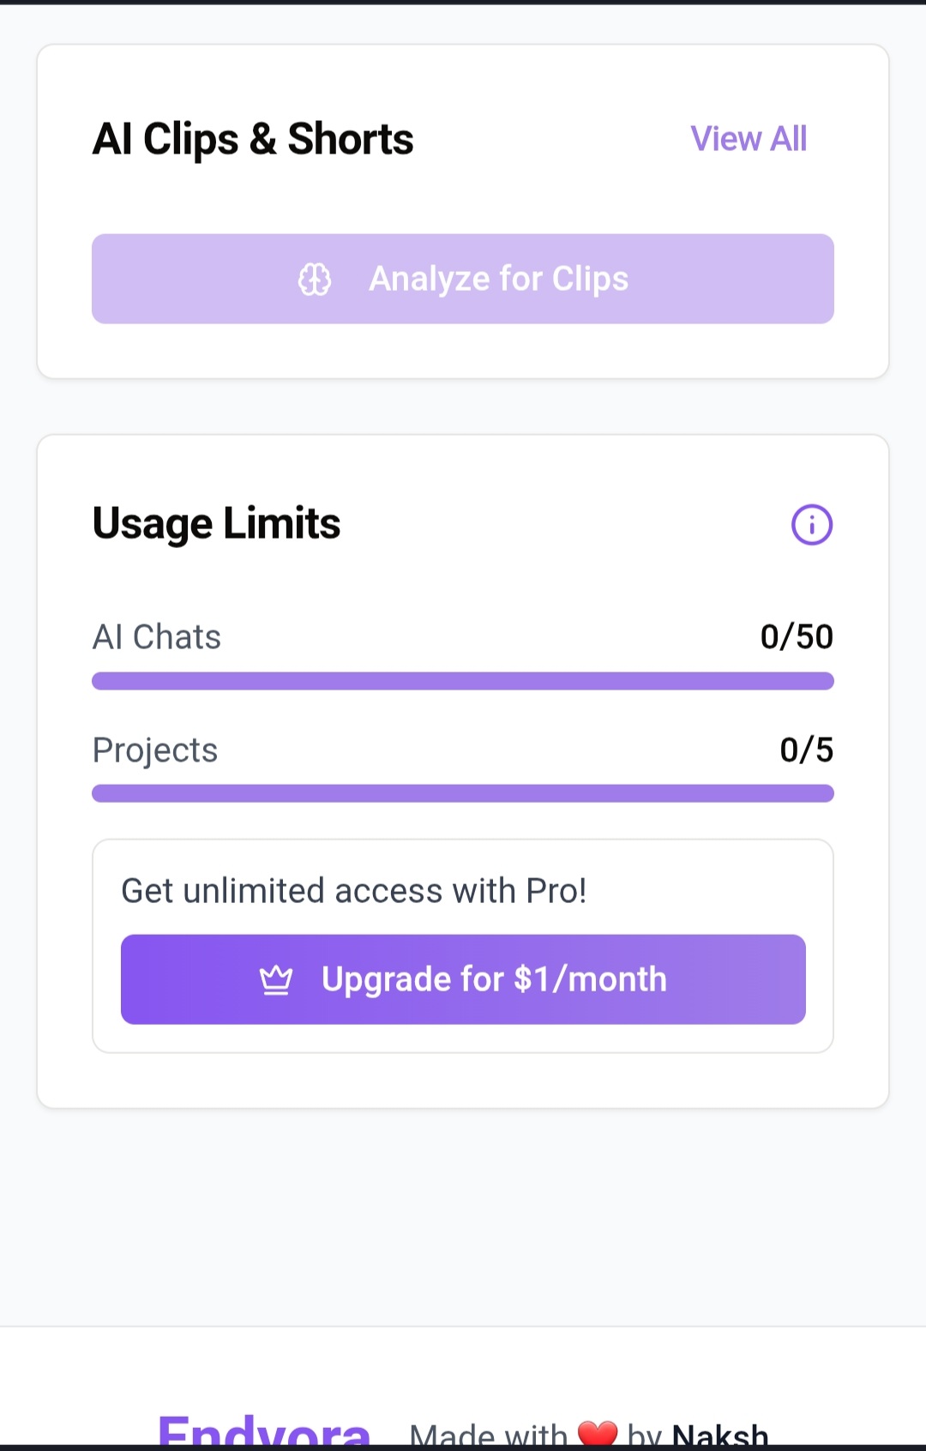Click the AI Chats 0/50 counter
The height and width of the screenshot is (1451, 926).
[x=797, y=637]
